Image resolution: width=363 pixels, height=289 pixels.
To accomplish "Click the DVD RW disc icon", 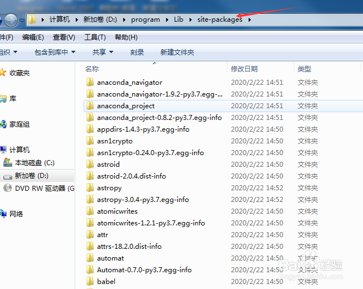I will [7, 188].
